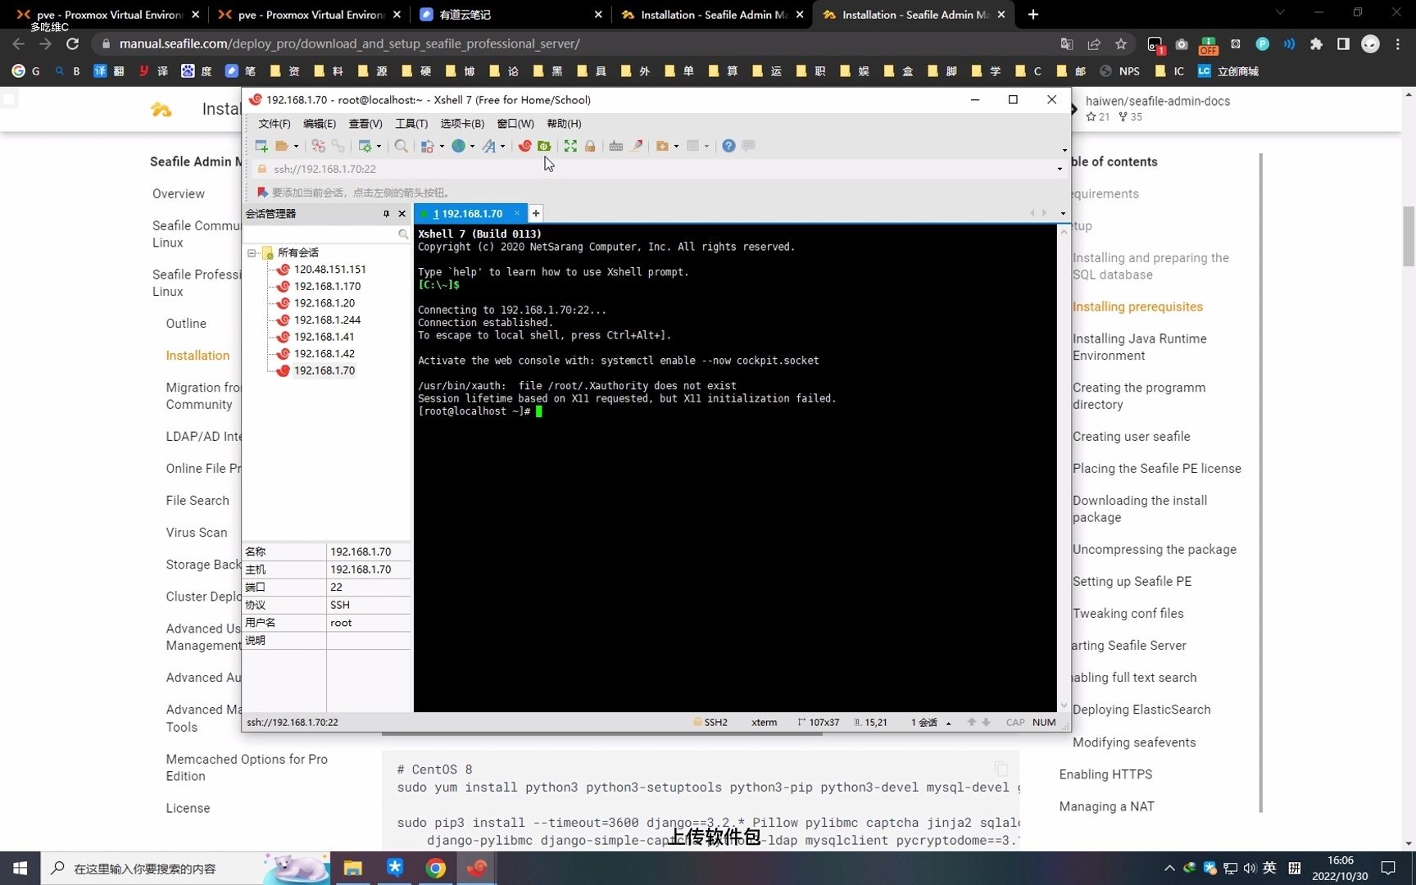Click the new tab group folder icon
1416x885 pixels.
pos(663,146)
